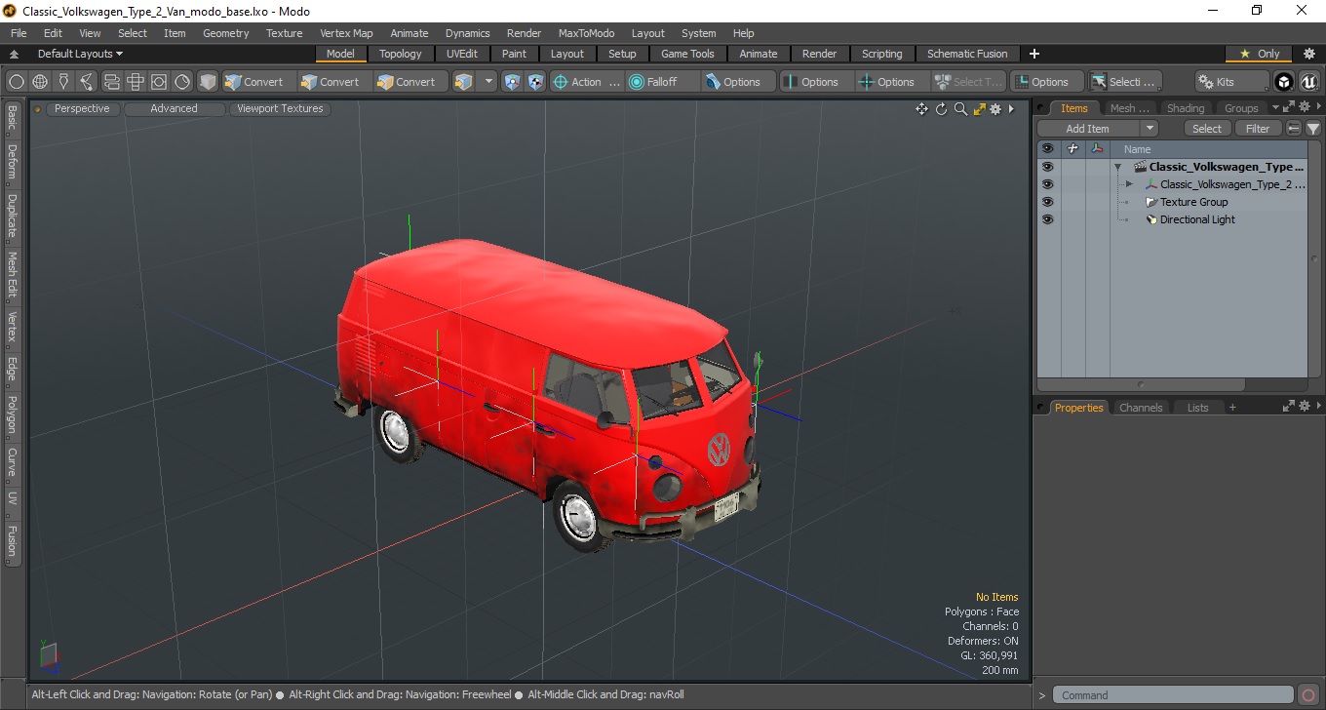The height and width of the screenshot is (710, 1326).
Task: Collapse the Classic_Volkswagen scene tree
Action: pyautogui.click(x=1117, y=167)
